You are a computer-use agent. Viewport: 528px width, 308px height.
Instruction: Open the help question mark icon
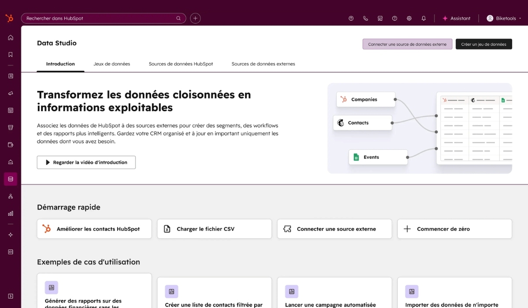(x=394, y=18)
